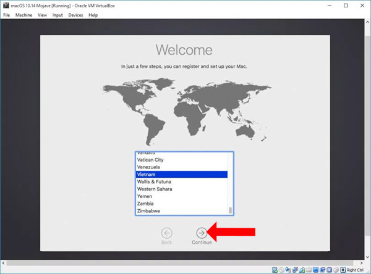371x274 pixels.
Task: Click the VirtualBox window's horizontal scrollbar
Action: click(180, 263)
